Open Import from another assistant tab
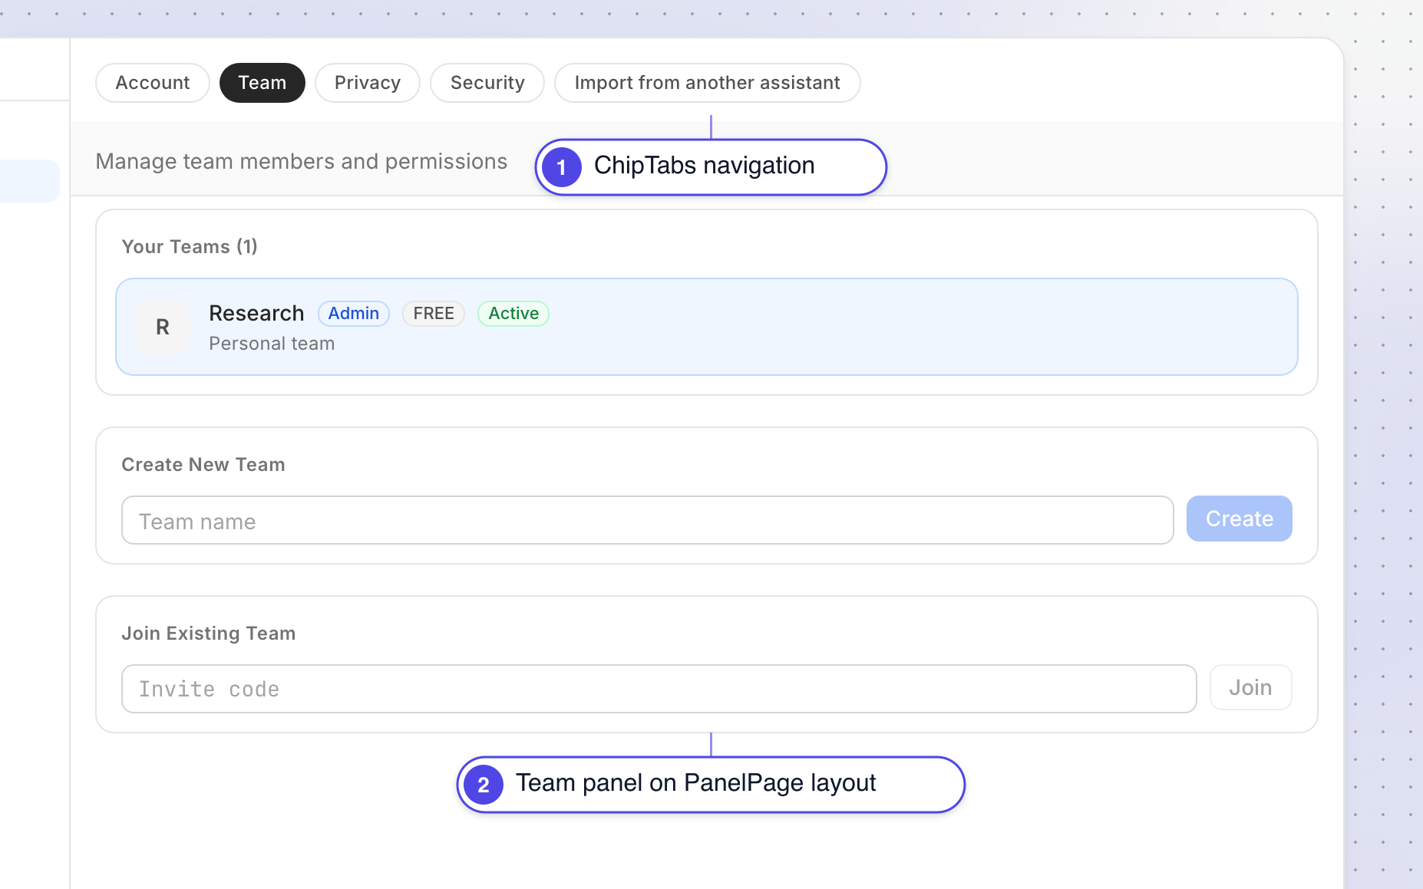Image resolution: width=1423 pixels, height=889 pixels. 707,83
